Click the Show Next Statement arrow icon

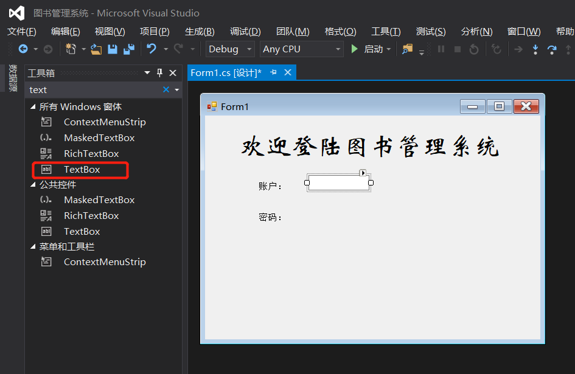point(518,49)
